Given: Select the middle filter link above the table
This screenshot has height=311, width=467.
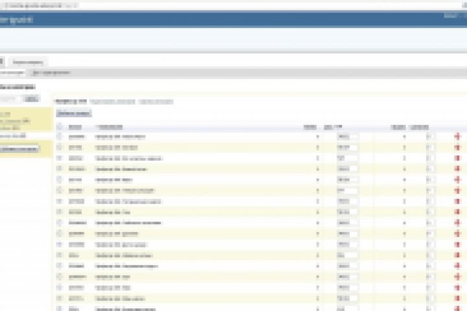Looking at the screenshot, I should (x=113, y=102).
